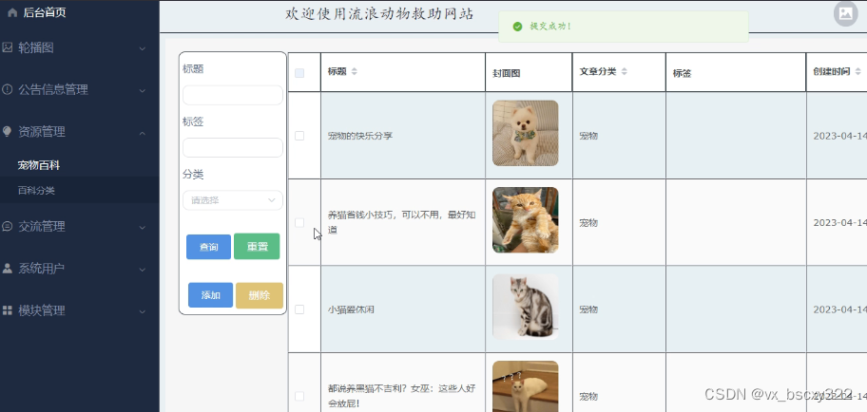867x412 pixels.
Task: Click 宠物 category in 小猫爱休闲 row
Action: click(588, 309)
